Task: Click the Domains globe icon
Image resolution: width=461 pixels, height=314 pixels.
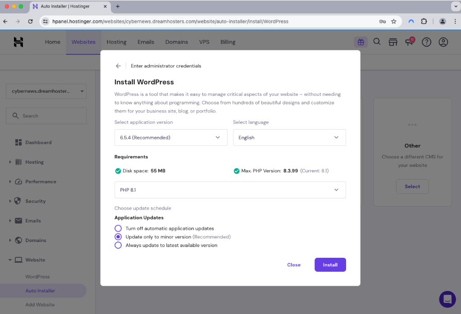Action: click(18, 240)
